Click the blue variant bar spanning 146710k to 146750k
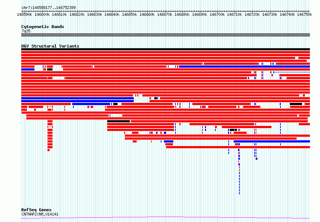The width and height of the screenshot is (320, 222). pos(272,141)
